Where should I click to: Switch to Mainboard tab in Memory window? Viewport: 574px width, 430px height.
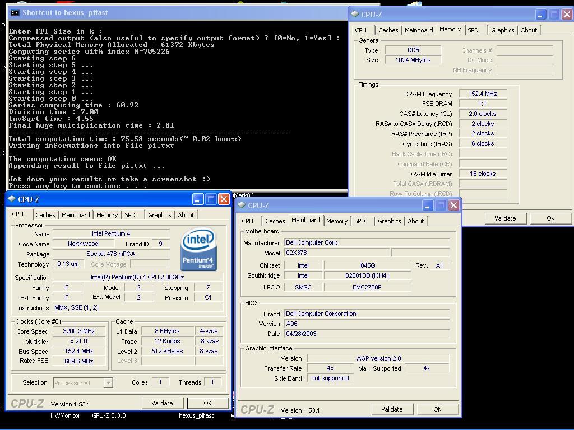coord(419,30)
